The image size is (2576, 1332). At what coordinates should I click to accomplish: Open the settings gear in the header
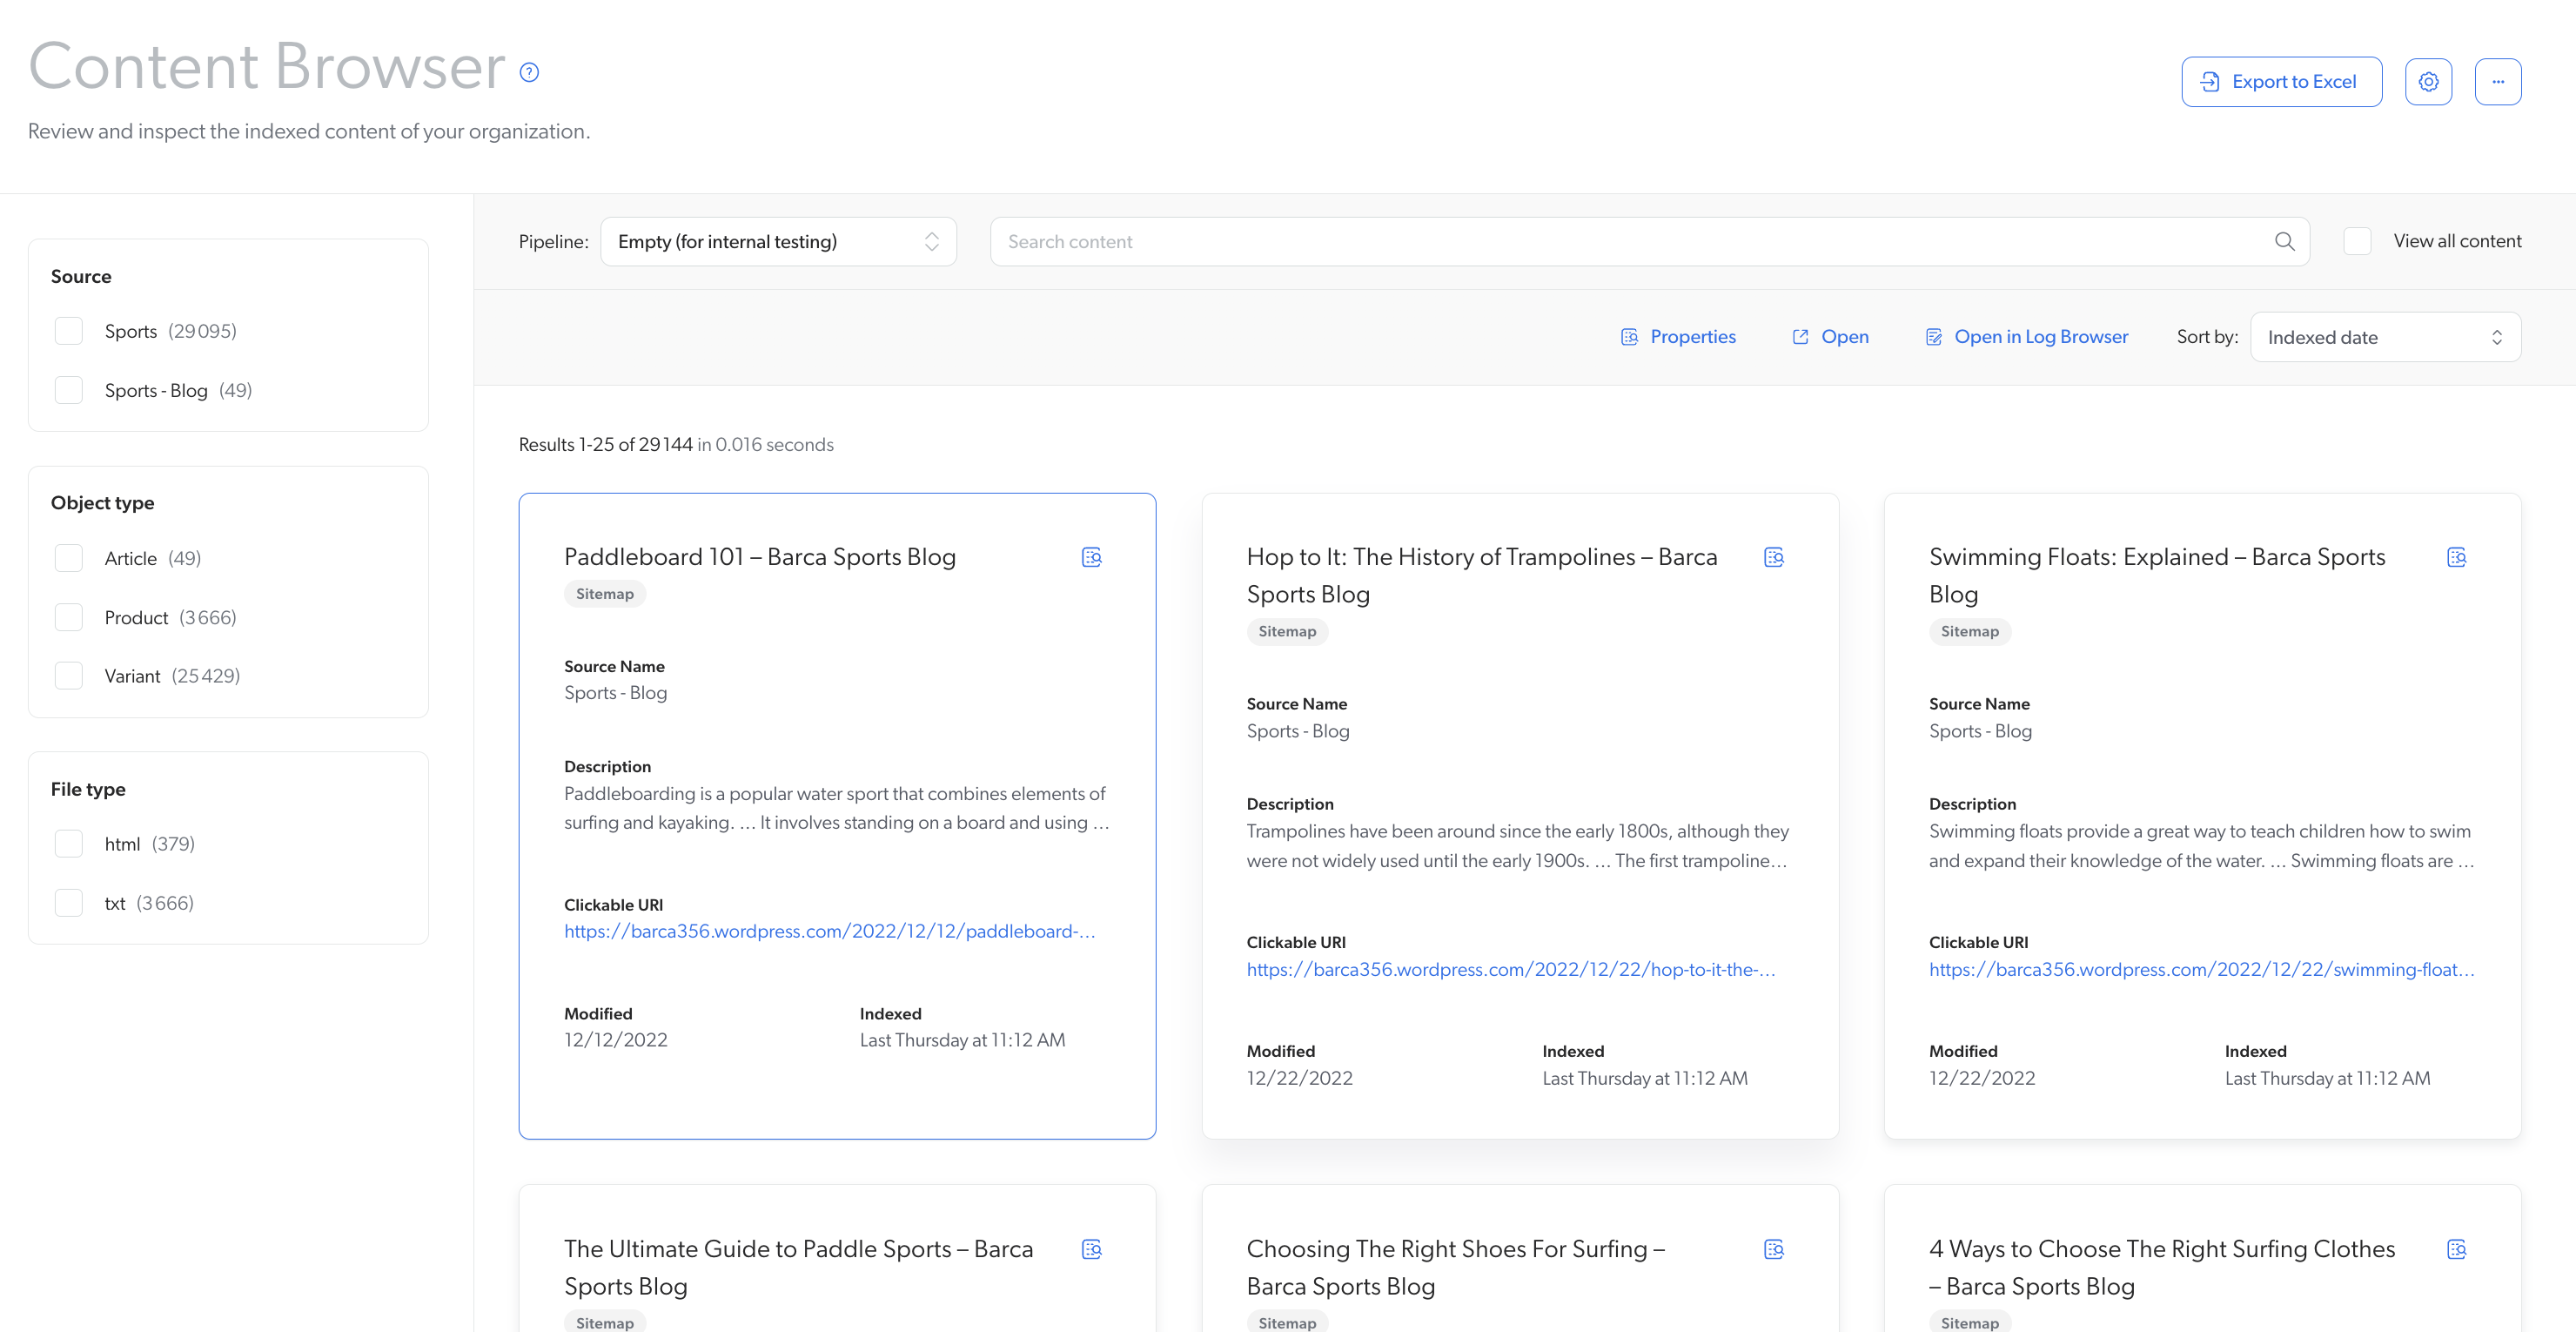click(2428, 82)
